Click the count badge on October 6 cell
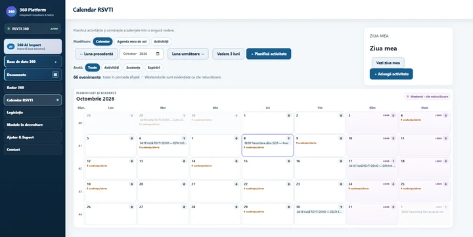Viewport: 473px width, 237px height. [184, 138]
